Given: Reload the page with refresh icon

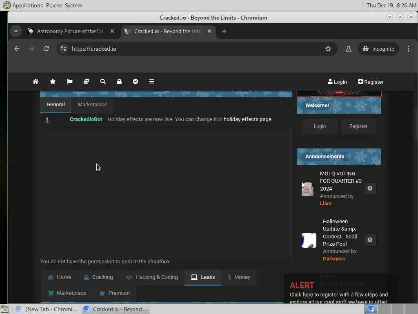Looking at the screenshot, I should (46, 49).
